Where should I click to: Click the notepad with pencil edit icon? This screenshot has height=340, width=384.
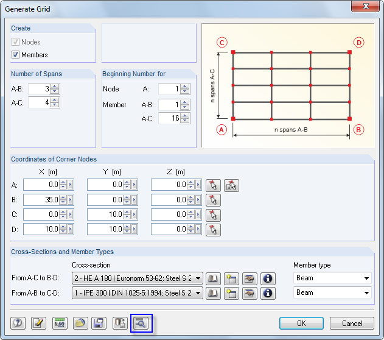38,323
